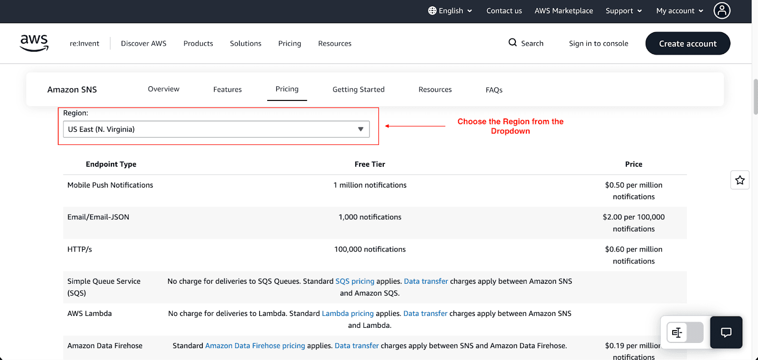Click the Create account button
This screenshot has width=758, height=360.
click(x=688, y=44)
